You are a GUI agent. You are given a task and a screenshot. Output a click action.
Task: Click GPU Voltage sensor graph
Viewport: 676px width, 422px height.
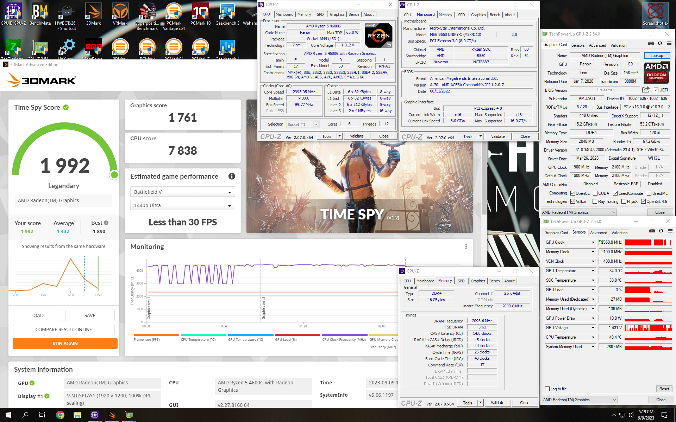click(x=649, y=328)
